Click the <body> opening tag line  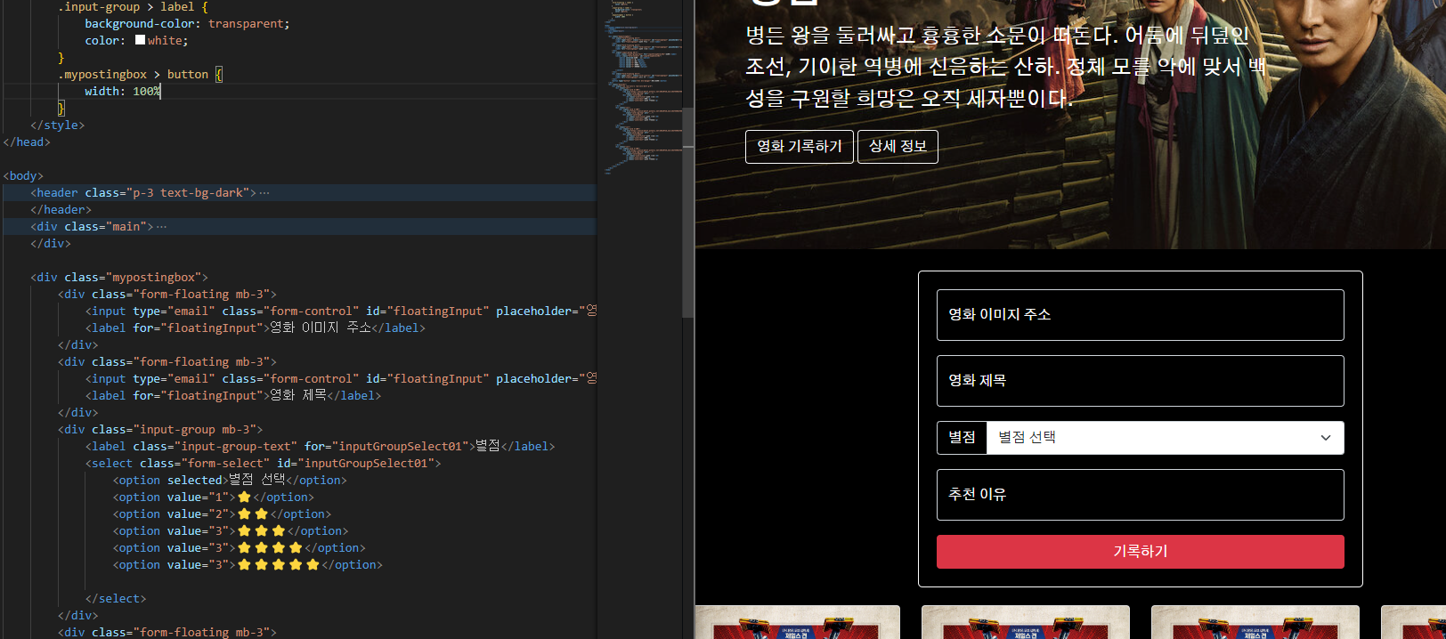(23, 176)
